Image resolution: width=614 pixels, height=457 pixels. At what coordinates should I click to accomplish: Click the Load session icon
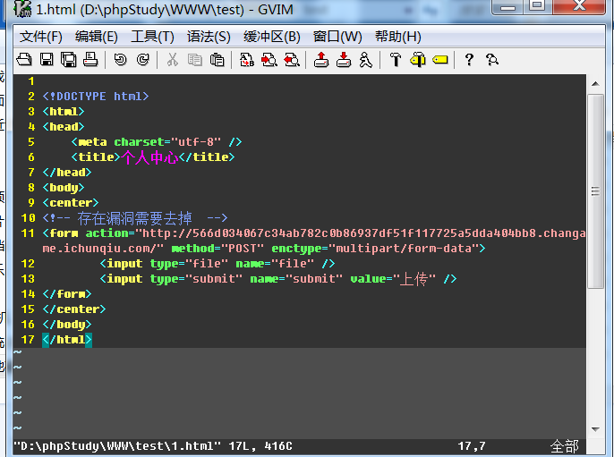321,60
